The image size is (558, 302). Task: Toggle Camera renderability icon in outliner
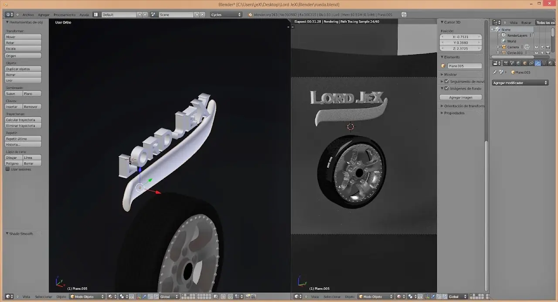pos(548,47)
